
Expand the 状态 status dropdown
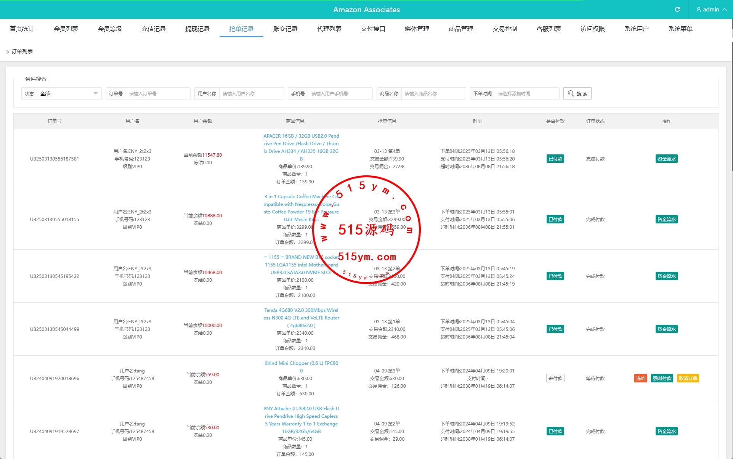tap(69, 93)
